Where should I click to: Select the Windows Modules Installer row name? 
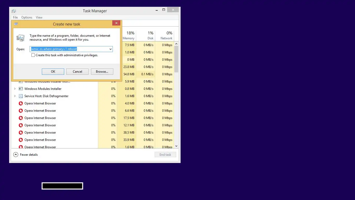[x=43, y=89]
